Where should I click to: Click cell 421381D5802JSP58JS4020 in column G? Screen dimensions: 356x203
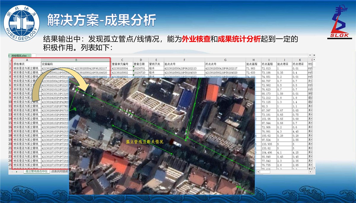[225, 72]
